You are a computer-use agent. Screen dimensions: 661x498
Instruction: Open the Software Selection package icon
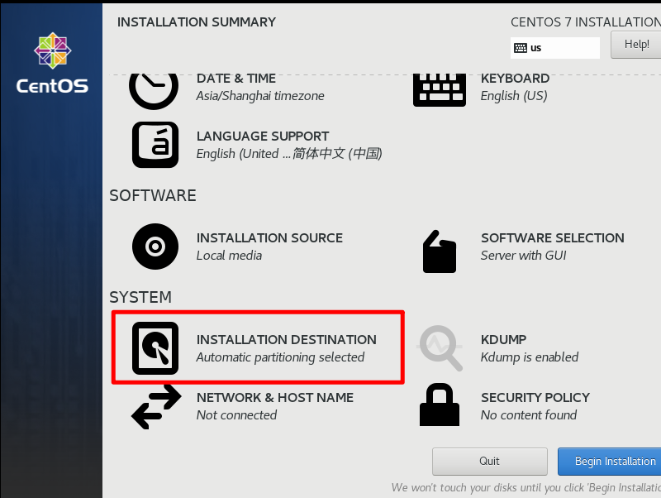[x=440, y=251]
